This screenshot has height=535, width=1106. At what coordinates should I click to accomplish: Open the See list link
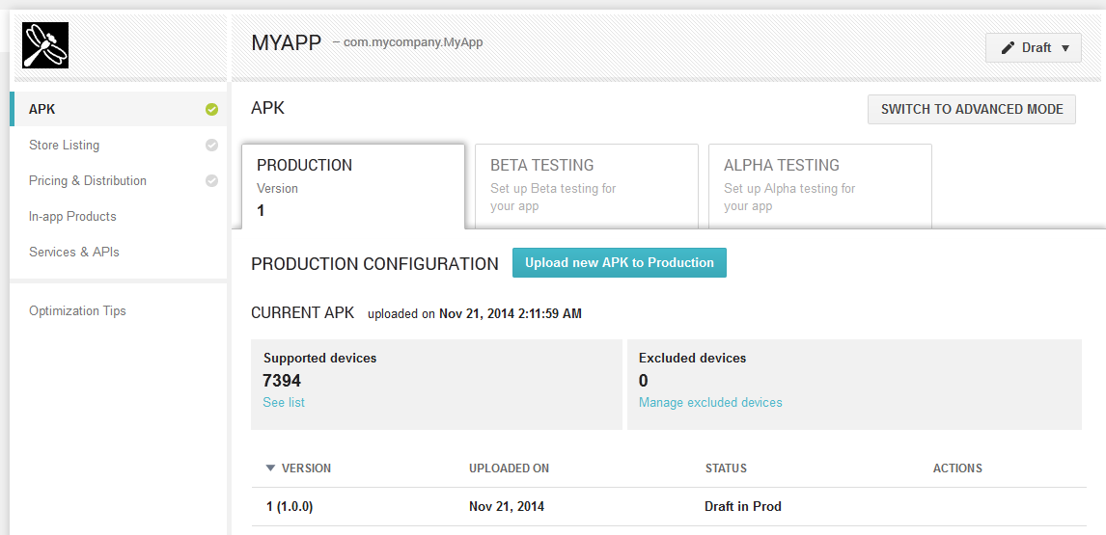click(284, 403)
